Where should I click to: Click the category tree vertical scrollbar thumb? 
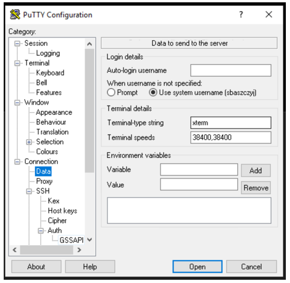[90, 111]
